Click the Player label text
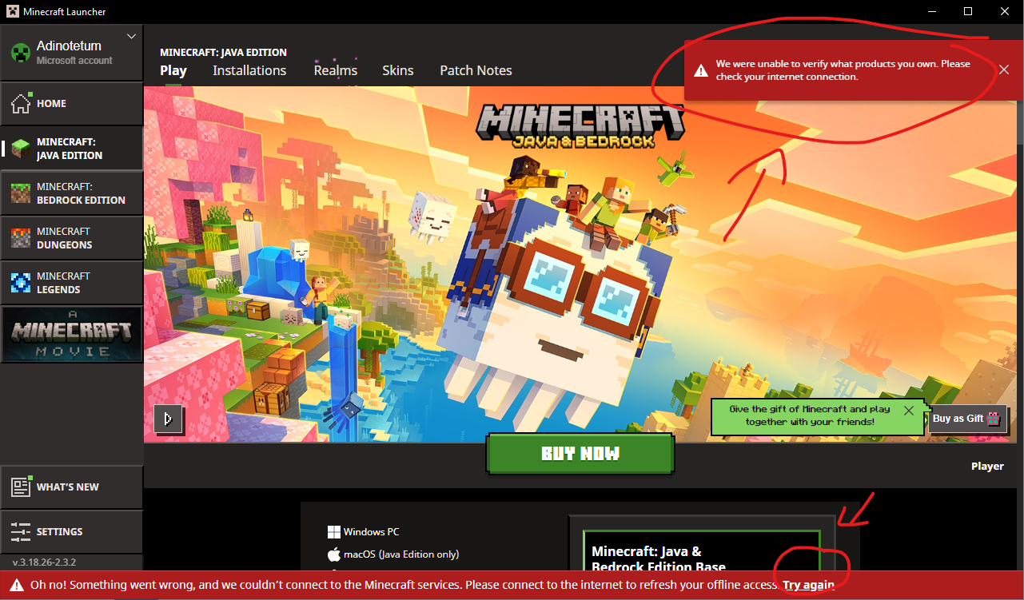This screenshot has height=600, width=1024. (987, 466)
